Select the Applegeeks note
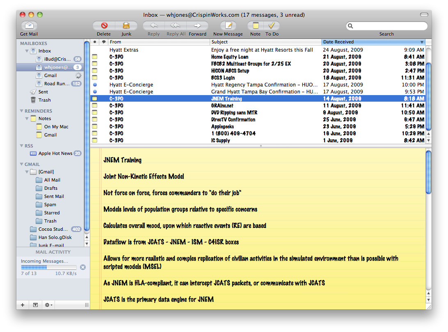Viewport: 448px width, 332px height. click(x=258, y=127)
